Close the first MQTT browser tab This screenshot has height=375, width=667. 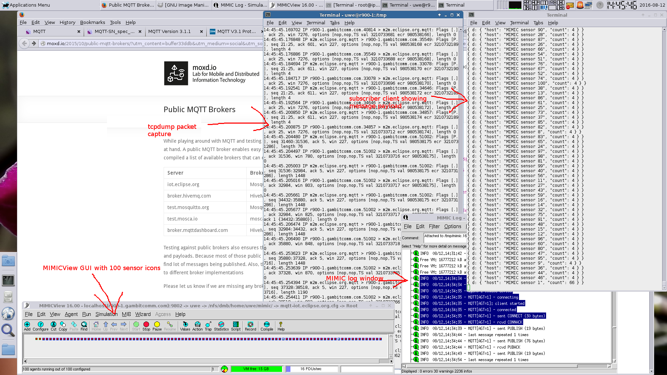point(79,32)
